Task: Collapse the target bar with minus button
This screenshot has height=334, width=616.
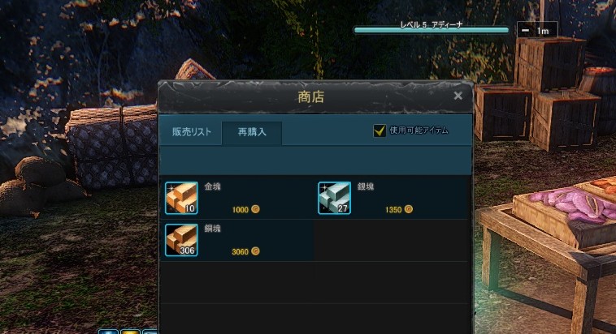Action: pyautogui.click(x=525, y=31)
